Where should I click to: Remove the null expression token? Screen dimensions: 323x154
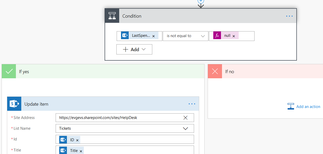click(x=234, y=36)
